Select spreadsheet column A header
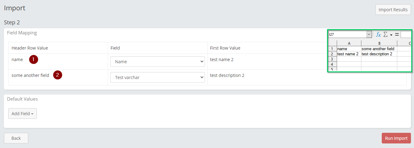414x148 pixels. (349, 43)
